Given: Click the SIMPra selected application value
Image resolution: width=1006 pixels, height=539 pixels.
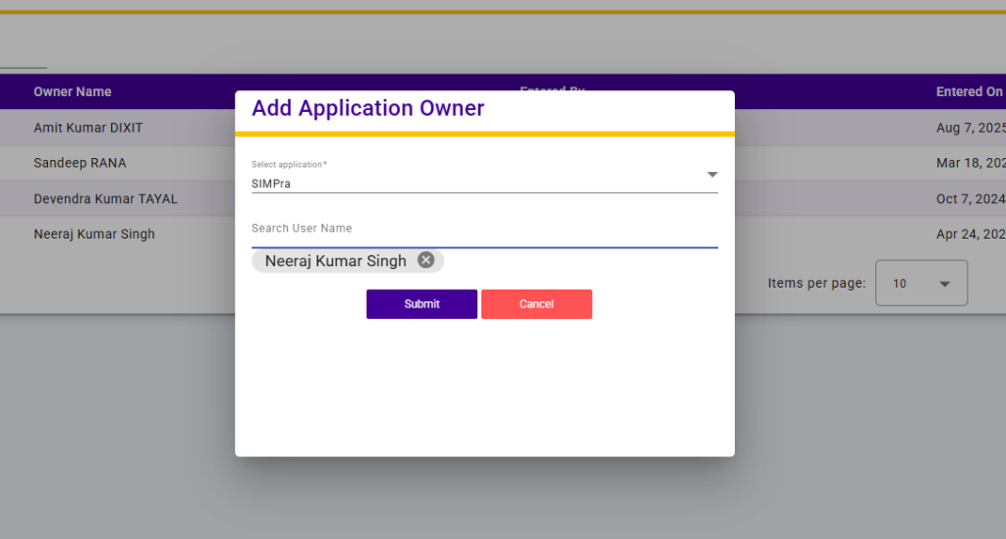Looking at the screenshot, I should [x=271, y=184].
